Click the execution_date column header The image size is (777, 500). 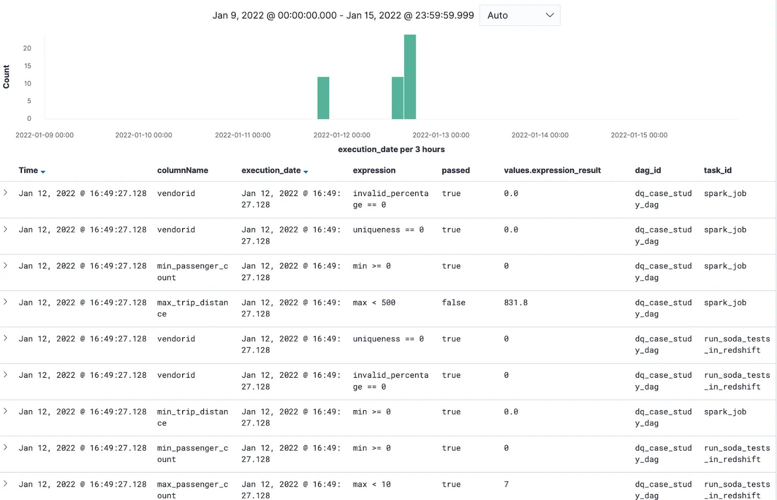tap(271, 170)
